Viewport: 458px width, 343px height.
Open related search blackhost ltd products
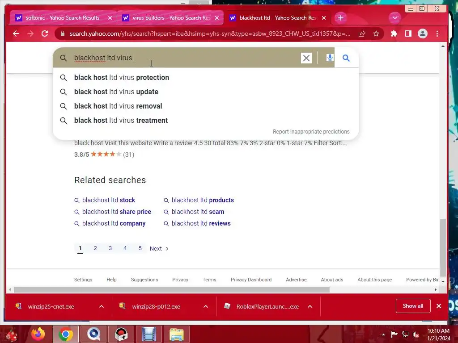203,200
